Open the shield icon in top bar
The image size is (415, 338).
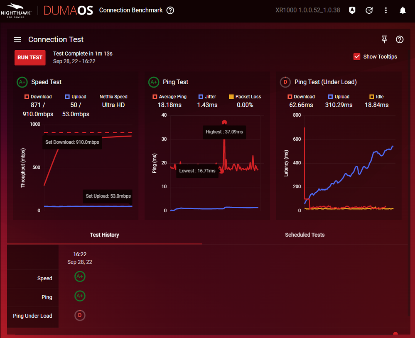tap(352, 10)
